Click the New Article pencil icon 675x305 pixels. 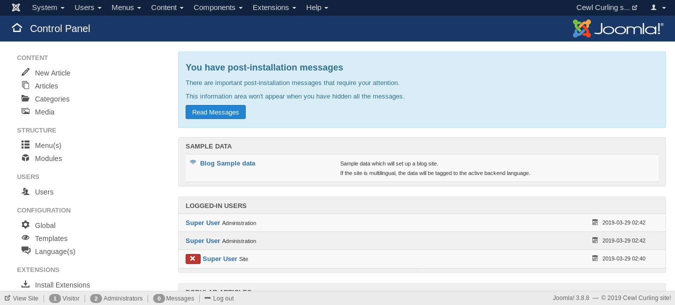tap(26, 72)
